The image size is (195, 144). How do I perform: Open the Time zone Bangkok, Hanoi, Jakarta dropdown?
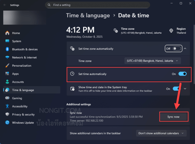pyautogui.click(x=153, y=61)
